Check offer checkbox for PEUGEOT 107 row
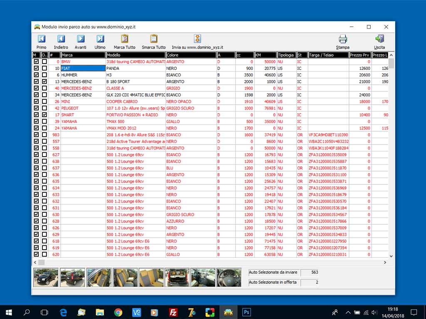The width and height of the screenshot is (426, 319). (x=44, y=108)
